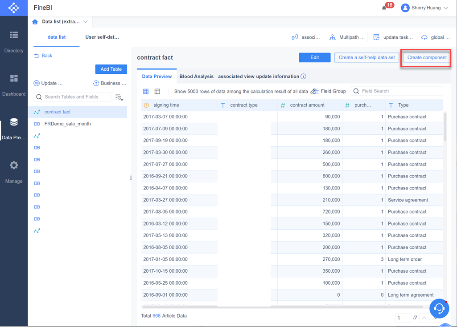Click the floating customer service icon
This screenshot has height=327, width=457.
pos(439,308)
